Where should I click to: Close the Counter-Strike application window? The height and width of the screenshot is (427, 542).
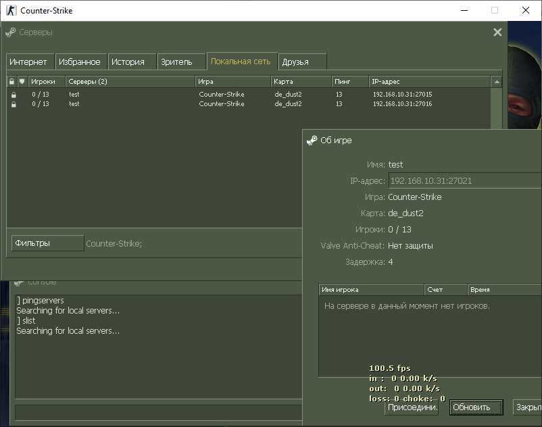pos(526,10)
